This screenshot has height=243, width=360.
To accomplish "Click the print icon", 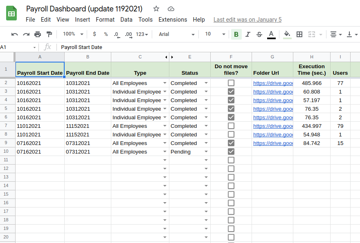I will 38,34.
